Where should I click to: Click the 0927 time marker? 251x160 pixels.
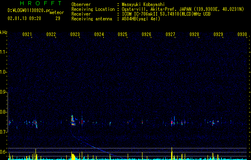click(170, 34)
